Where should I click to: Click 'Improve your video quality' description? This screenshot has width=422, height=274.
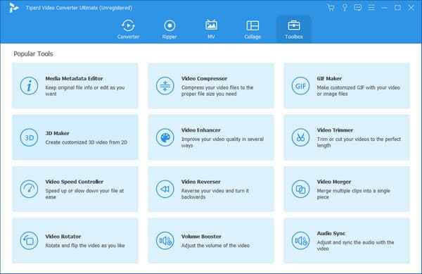tap(222, 142)
